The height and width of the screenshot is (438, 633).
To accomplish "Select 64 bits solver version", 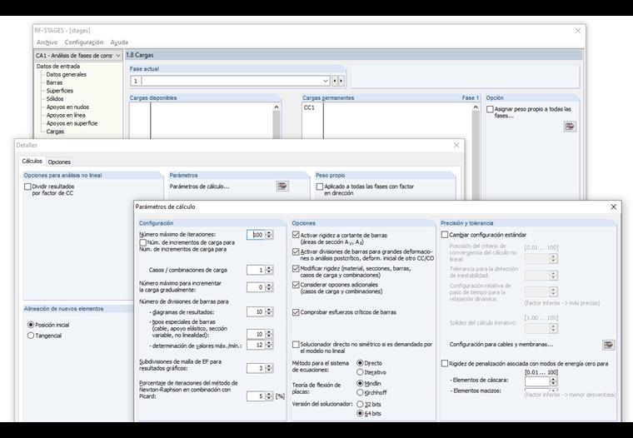I will pos(360,413).
